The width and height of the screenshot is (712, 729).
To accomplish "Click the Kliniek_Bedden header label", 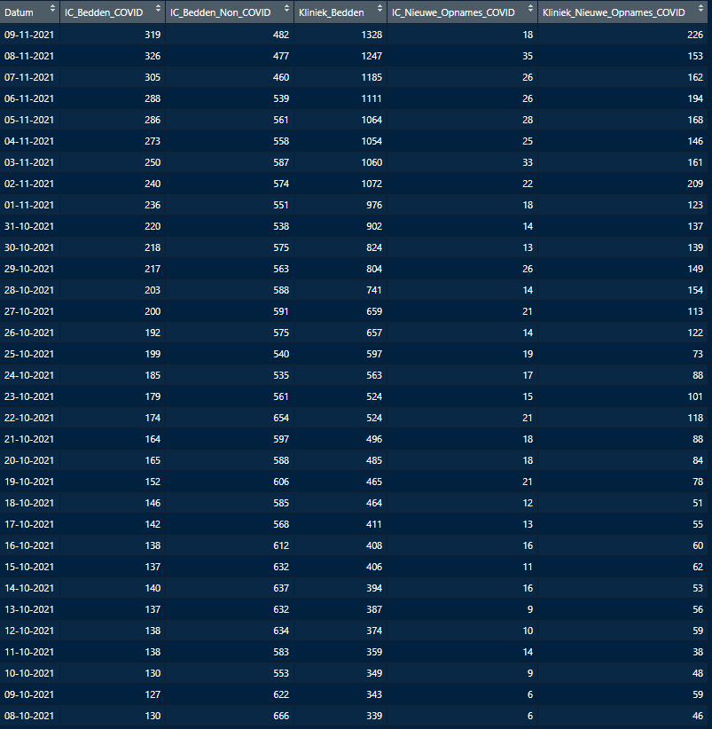I will pos(332,12).
